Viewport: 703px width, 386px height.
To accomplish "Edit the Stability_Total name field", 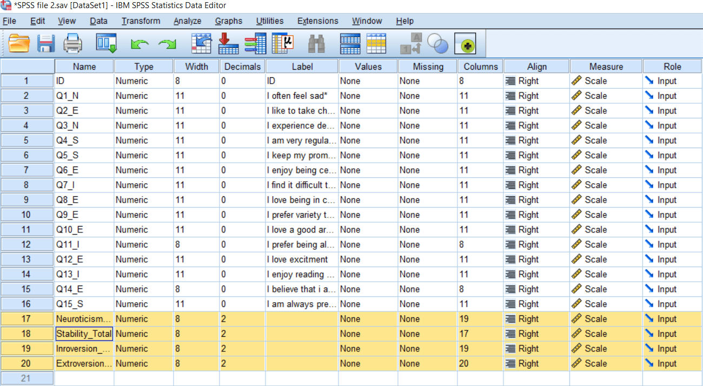I will tap(84, 334).
